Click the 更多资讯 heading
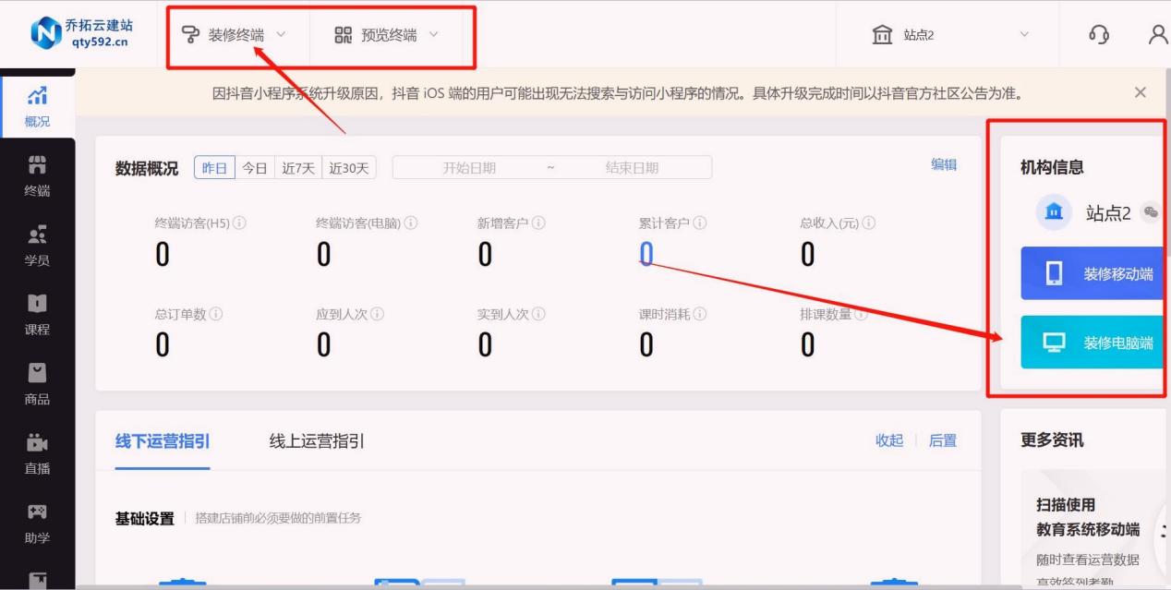 pyautogui.click(x=1052, y=440)
